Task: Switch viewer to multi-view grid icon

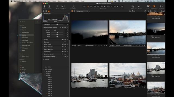Action: tap(72, 11)
